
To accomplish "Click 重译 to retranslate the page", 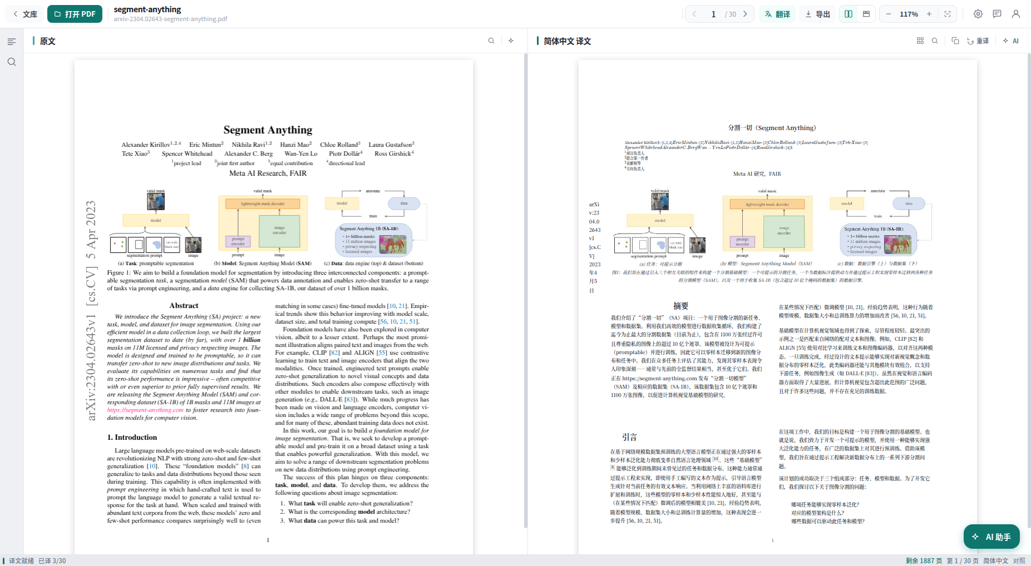I will pos(978,41).
